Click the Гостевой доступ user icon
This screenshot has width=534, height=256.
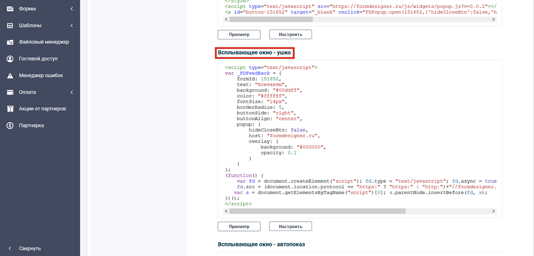[10, 59]
